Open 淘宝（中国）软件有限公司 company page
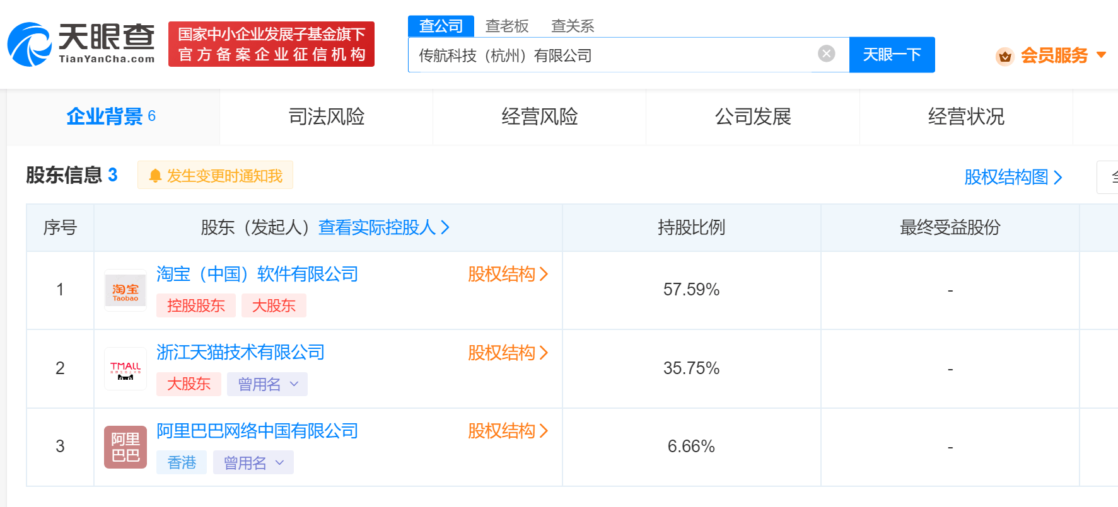1118x507 pixels. point(257,275)
